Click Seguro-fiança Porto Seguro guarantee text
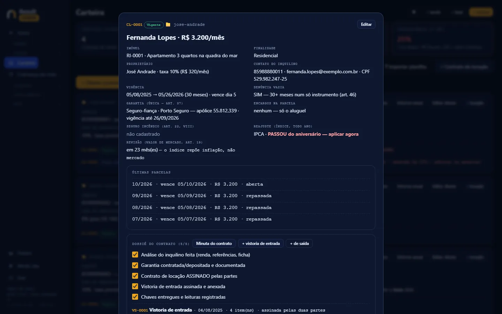Viewport: 502px width, 314px height. pyautogui.click(x=183, y=114)
